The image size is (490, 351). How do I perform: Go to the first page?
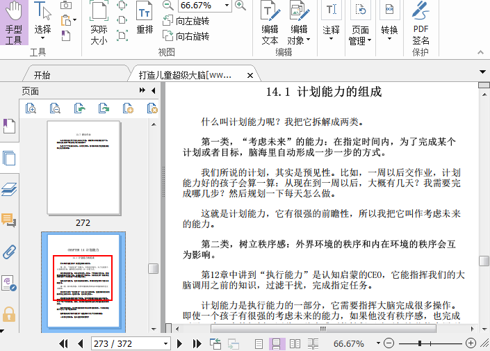coord(63,344)
